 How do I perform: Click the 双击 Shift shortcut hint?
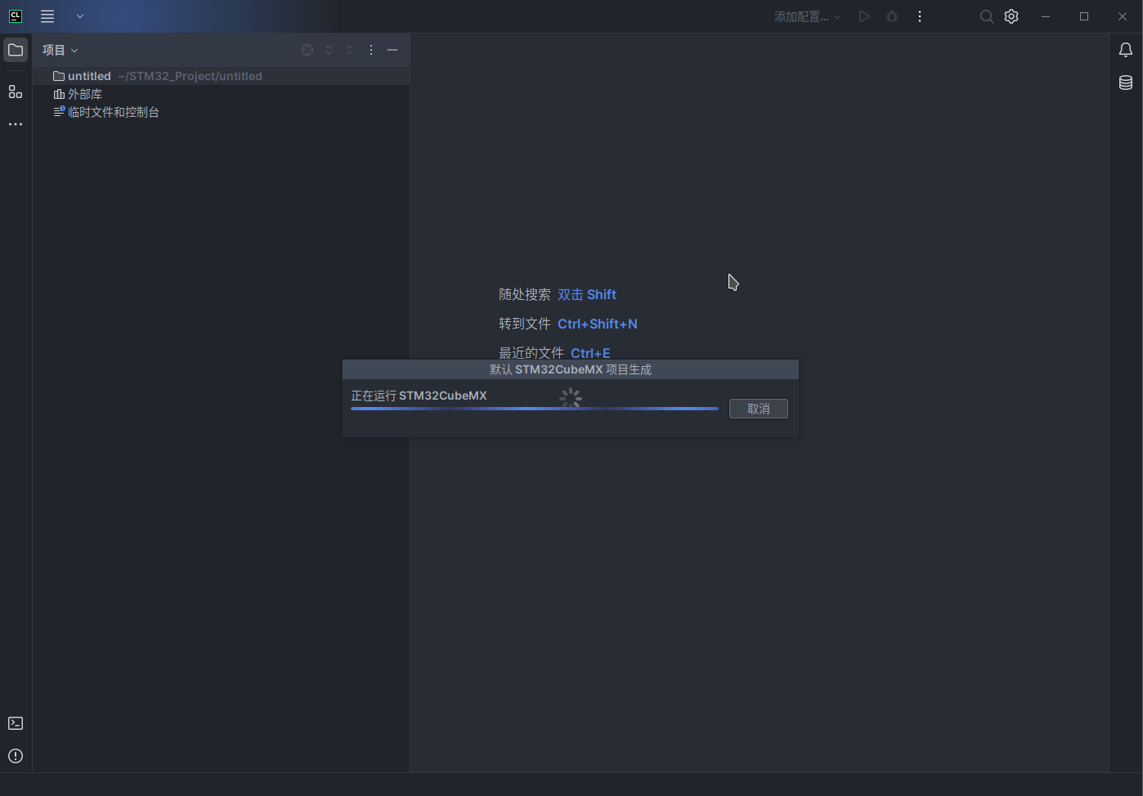[587, 294]
